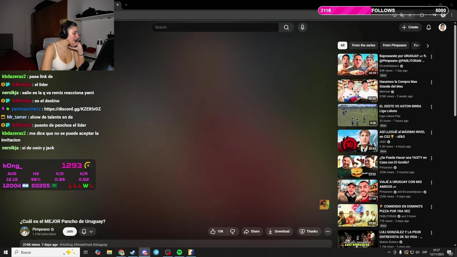
Task: Open Counter-Strike icon on taskbar
Action: [x=191, y=252]
